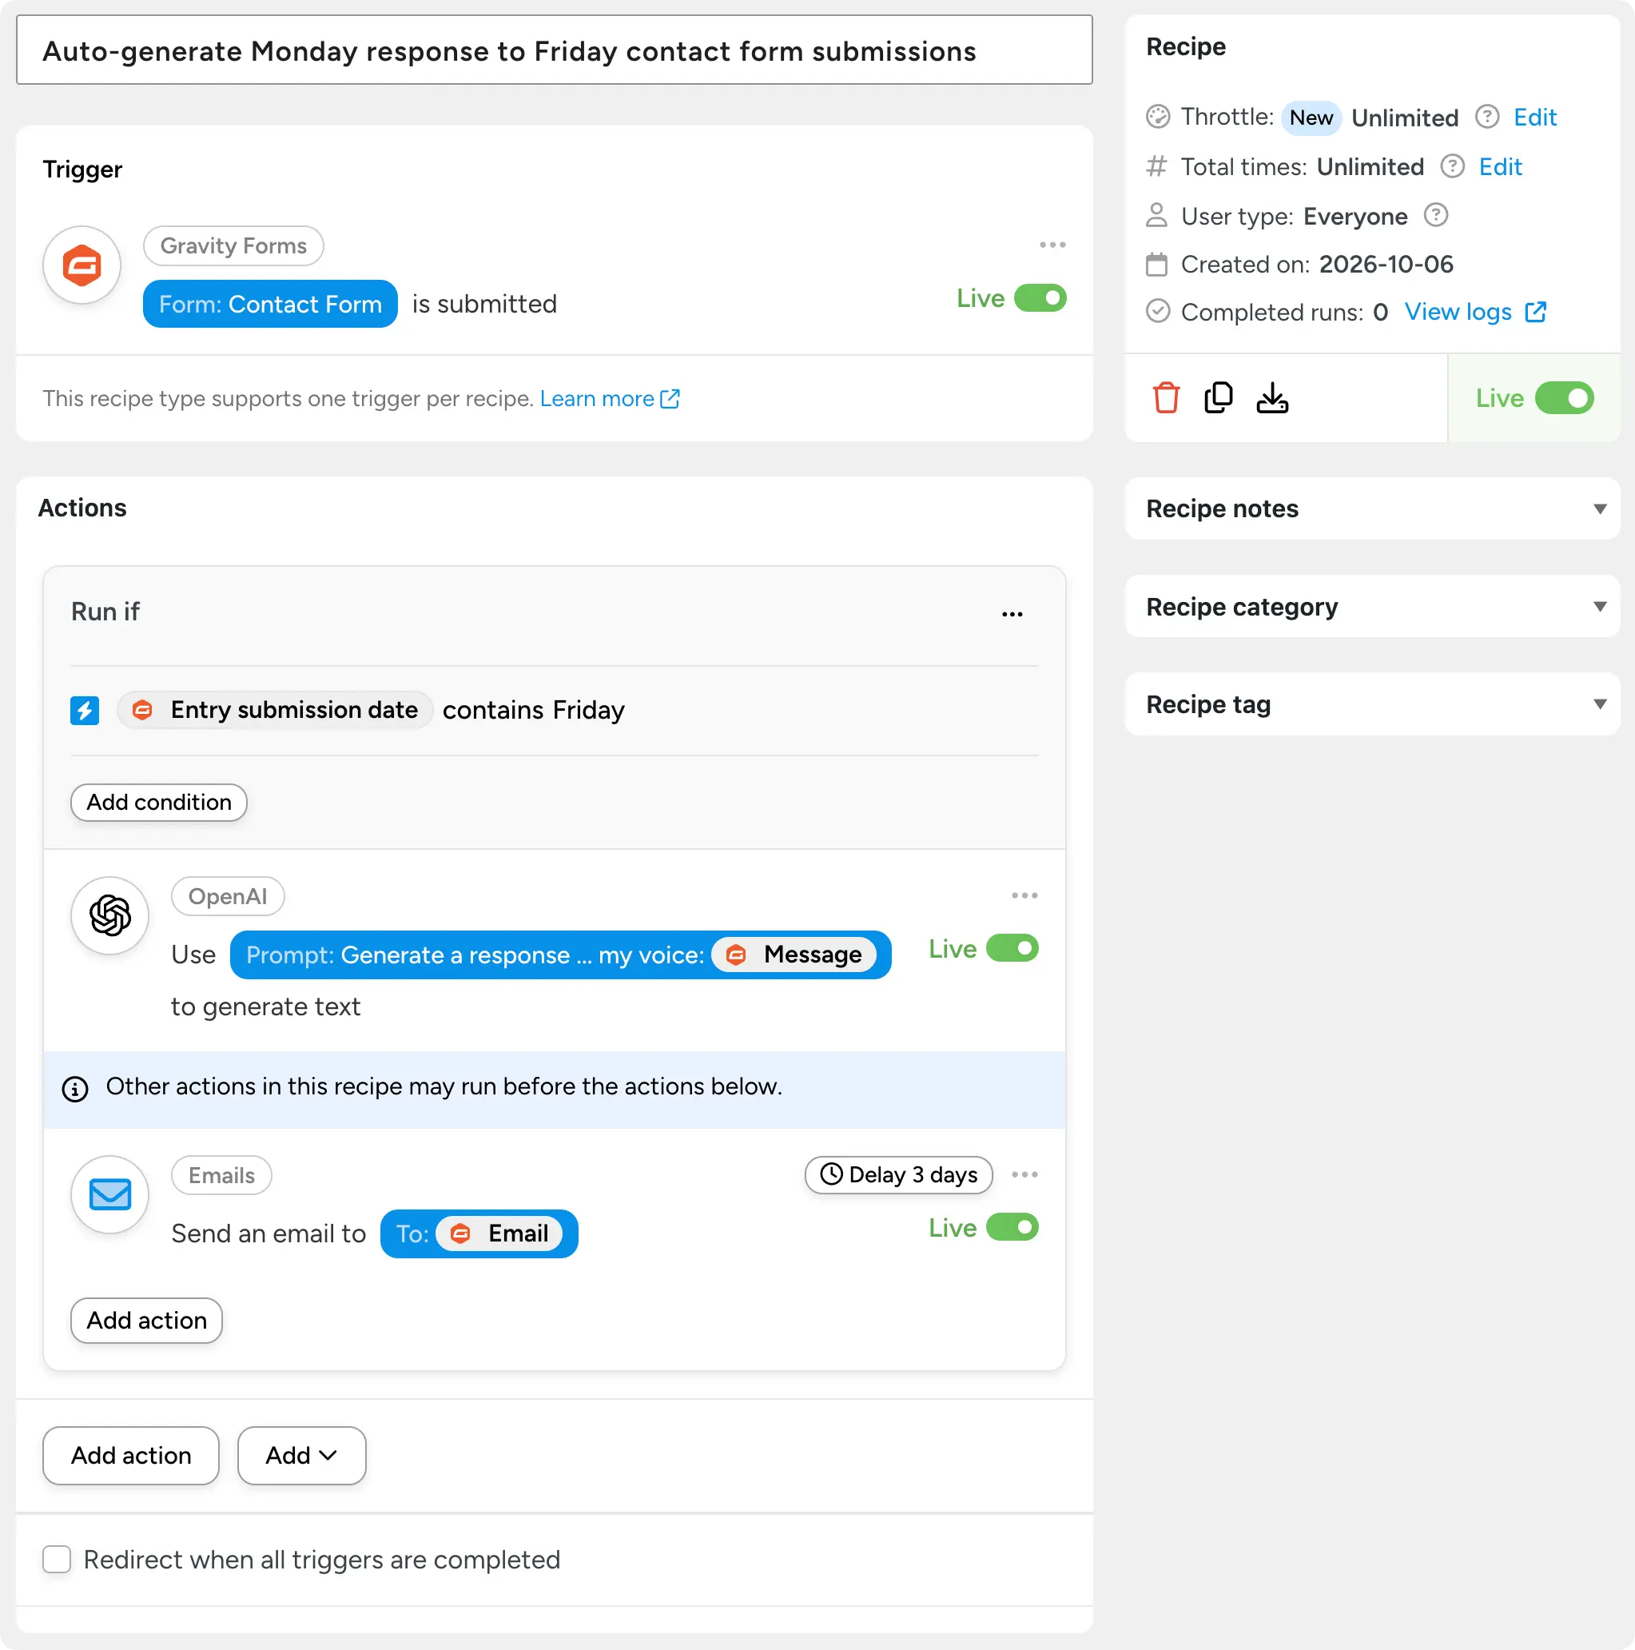Click the To: Email recipient token
The height and width of the screenshot is (1650, 1635).
[478, 1234]
